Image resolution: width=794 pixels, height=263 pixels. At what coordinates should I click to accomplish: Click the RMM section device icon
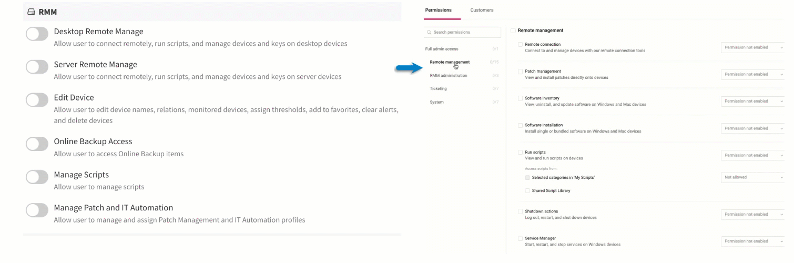[31, 12]
